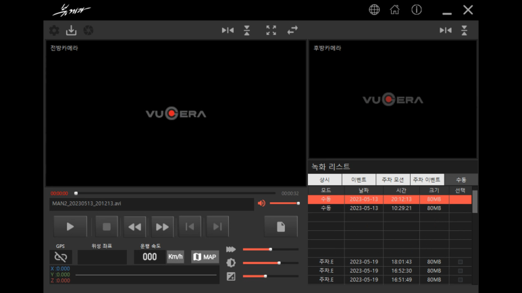522x293 pixels.
Task: Flip front camera vertically
Action: [x=246, y=30]
